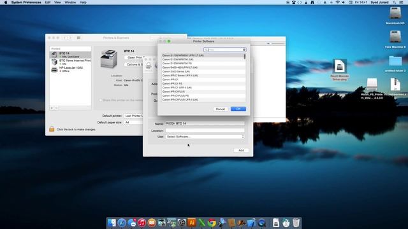408x229 pixels.
Task: Add a printer with plus button
Action: (52, 108)
